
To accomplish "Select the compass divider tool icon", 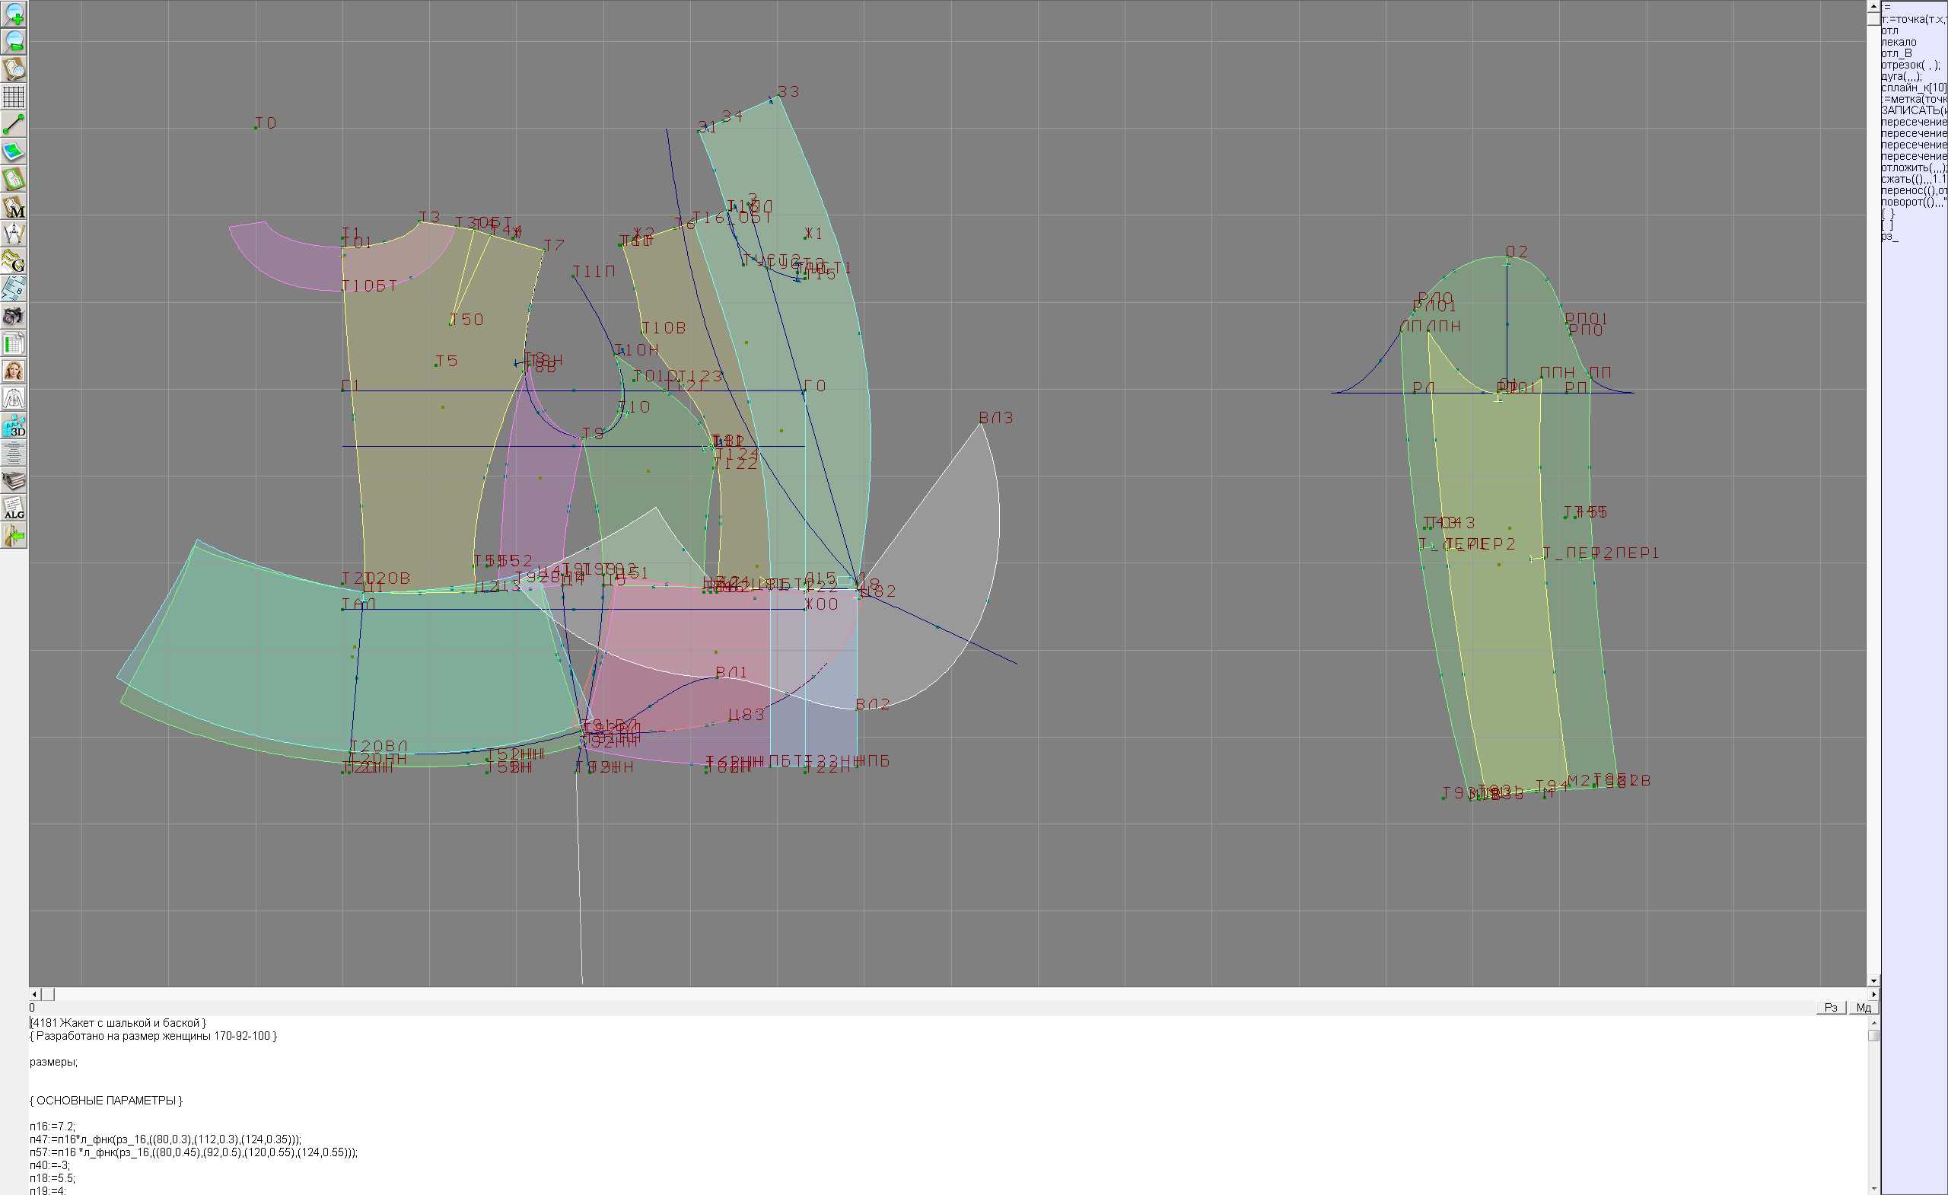I will coord(14,234).
